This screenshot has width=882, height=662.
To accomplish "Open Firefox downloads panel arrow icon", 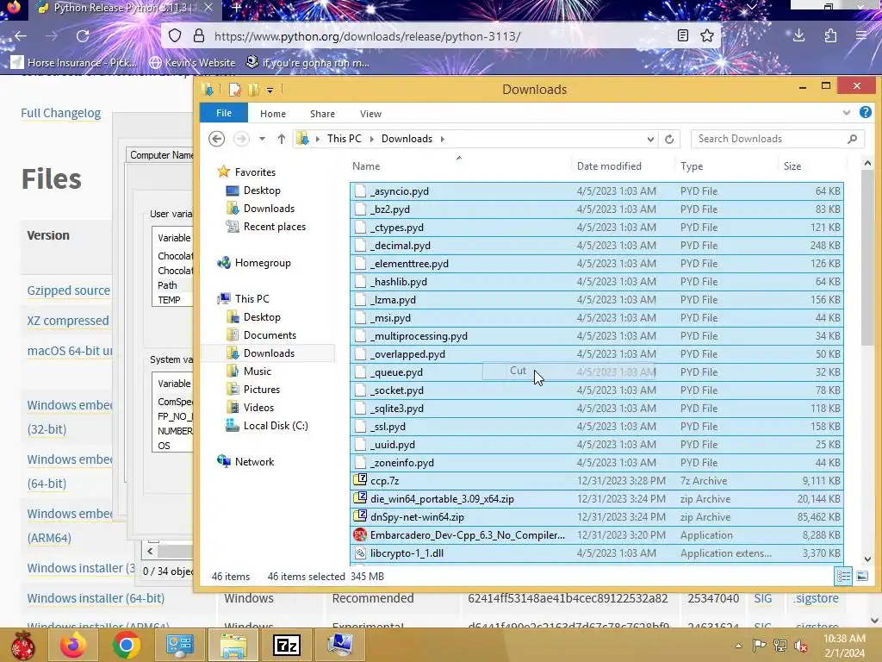I will tap(798, 36).
